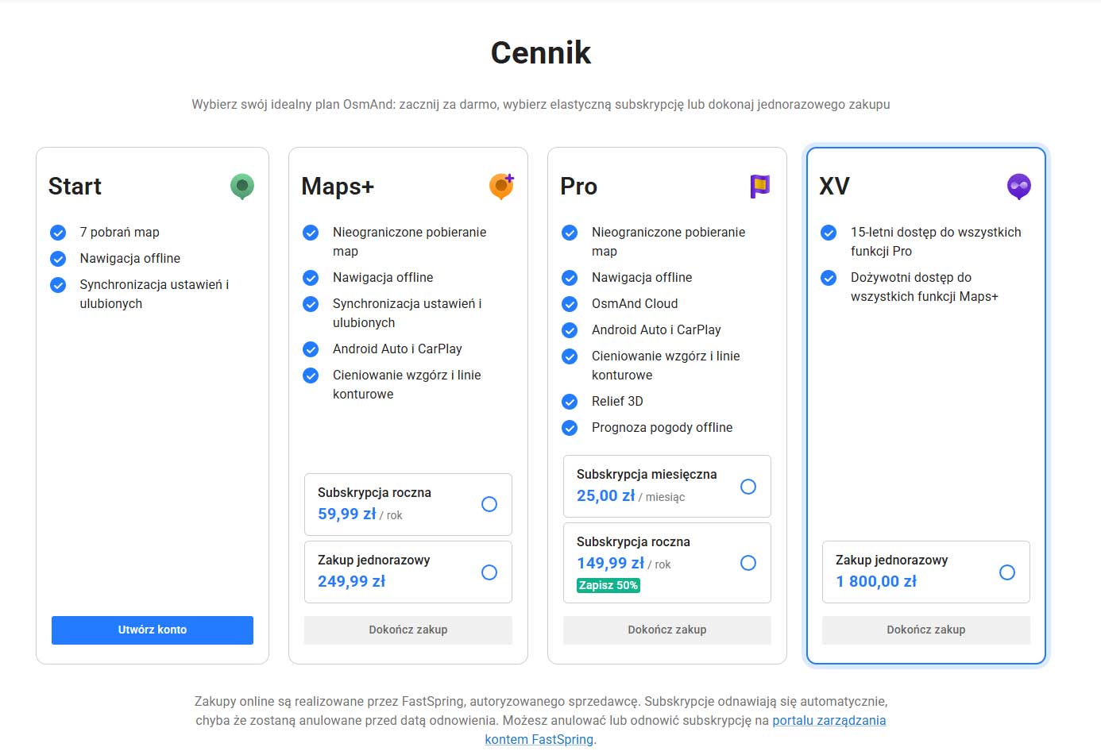Image resolution: width=1101 pixels, height=755 pixels.
Task: Open the FastSpring account management portal link
Action: point(829,721)
